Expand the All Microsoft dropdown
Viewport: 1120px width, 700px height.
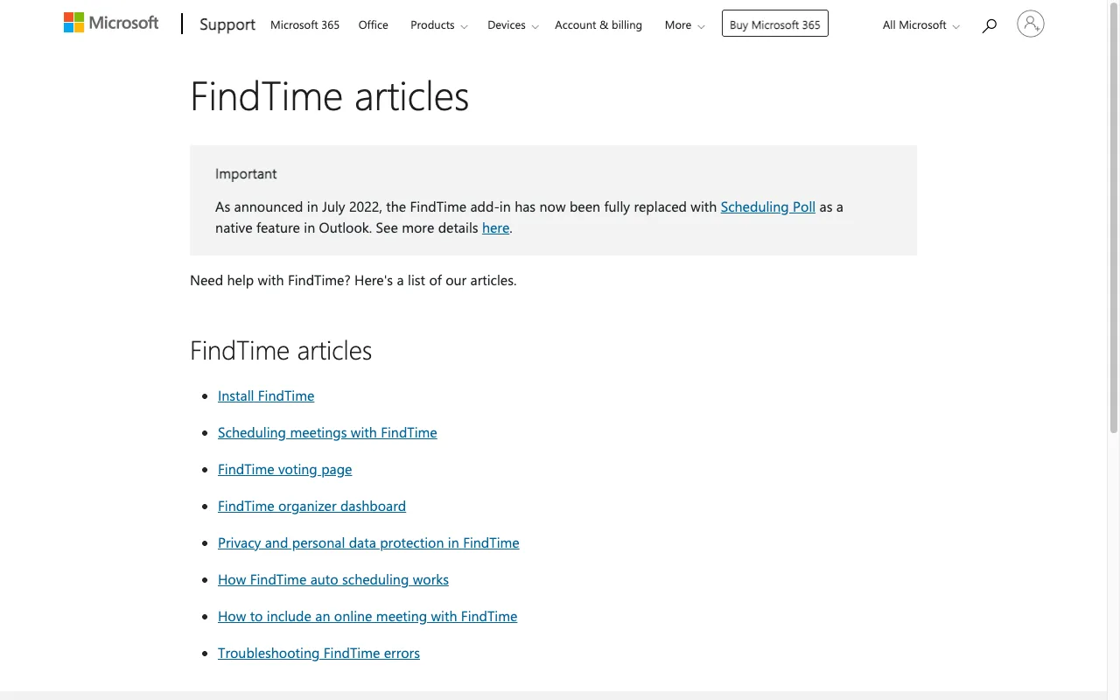(920, 24)
